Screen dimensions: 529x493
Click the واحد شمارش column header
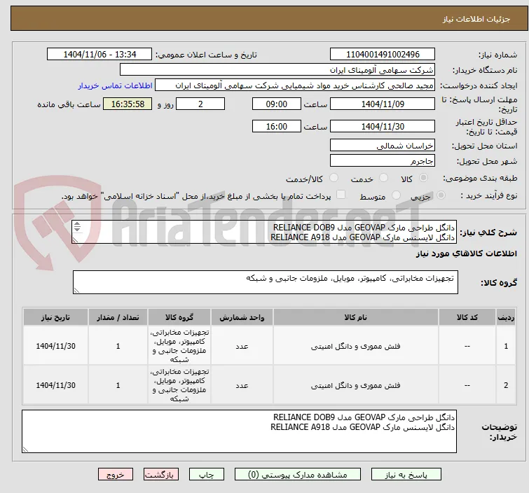(242, 317)
